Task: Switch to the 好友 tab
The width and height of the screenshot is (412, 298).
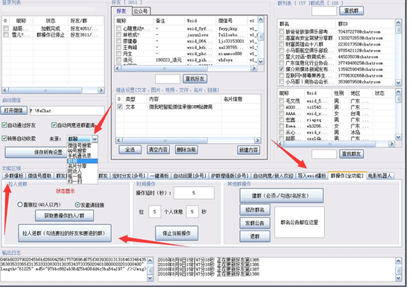Action: (121, 11)
